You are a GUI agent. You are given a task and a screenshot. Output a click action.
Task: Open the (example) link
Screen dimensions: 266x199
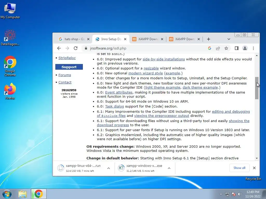click(173, 73)
